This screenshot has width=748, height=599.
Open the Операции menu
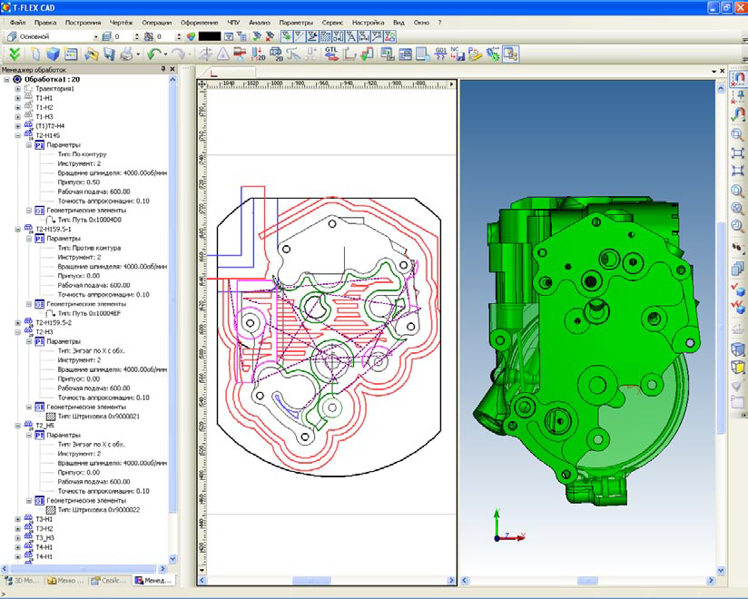[x=156, y=22]
